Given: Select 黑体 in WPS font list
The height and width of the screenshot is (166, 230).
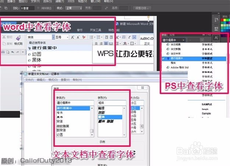Looking at the screenshot, I should point(59,60).
